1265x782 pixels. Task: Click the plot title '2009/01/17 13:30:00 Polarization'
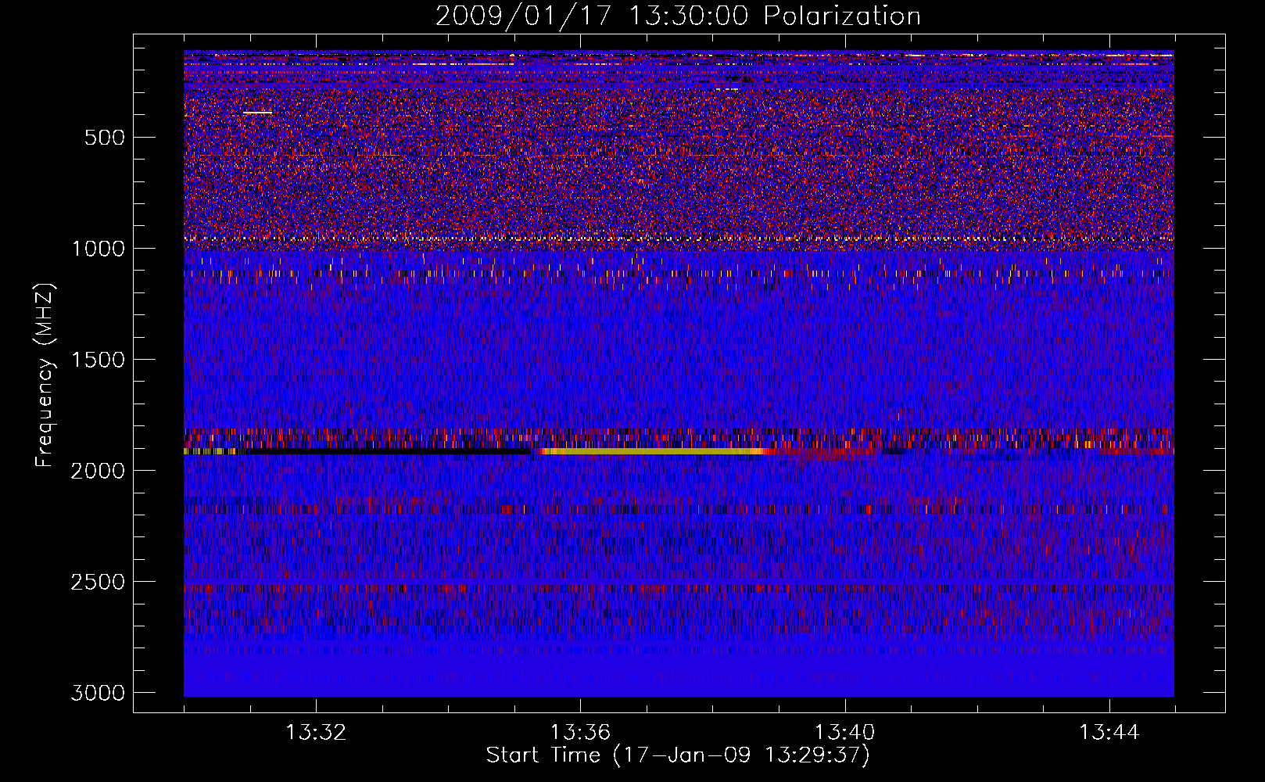678,16
